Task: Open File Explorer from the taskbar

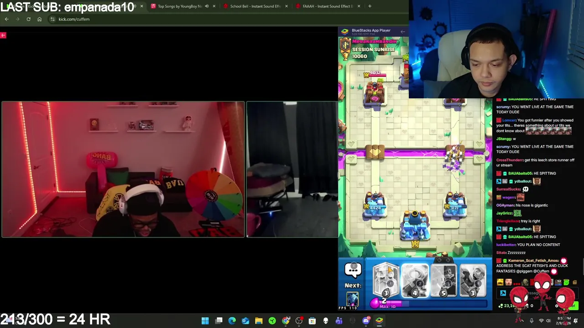Action: [259, 321]
